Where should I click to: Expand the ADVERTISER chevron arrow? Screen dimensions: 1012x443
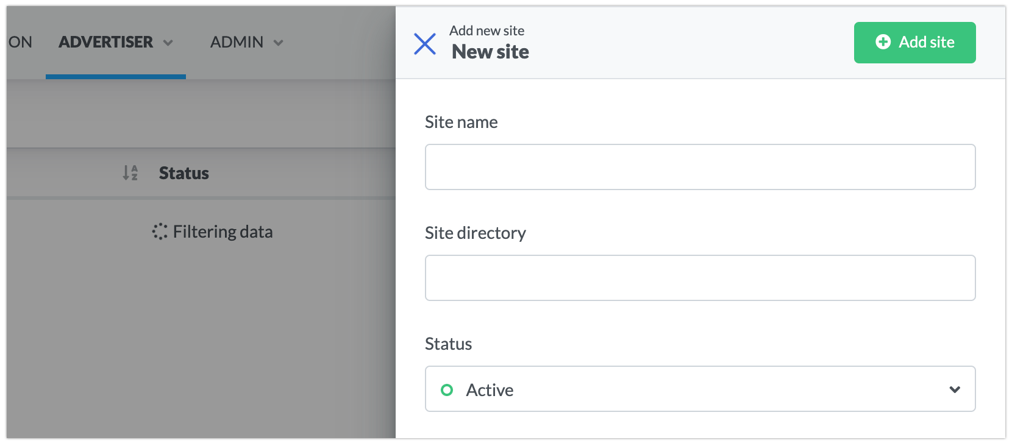pos(168,43)
